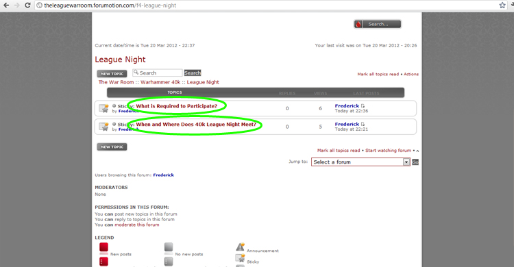Click the Search button next to search field
Screen dimensions: 514x267
click(193, 73)
